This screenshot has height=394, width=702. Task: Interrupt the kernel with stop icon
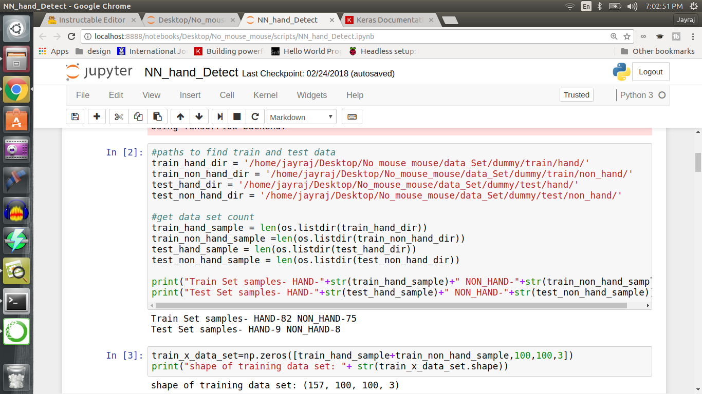click(237, 116)
